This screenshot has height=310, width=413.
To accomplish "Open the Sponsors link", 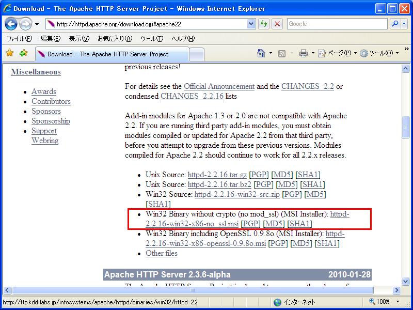I will tap(46, 111).
